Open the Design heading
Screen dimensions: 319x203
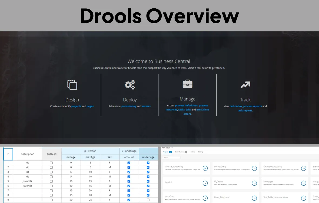[x=72, y=100]
